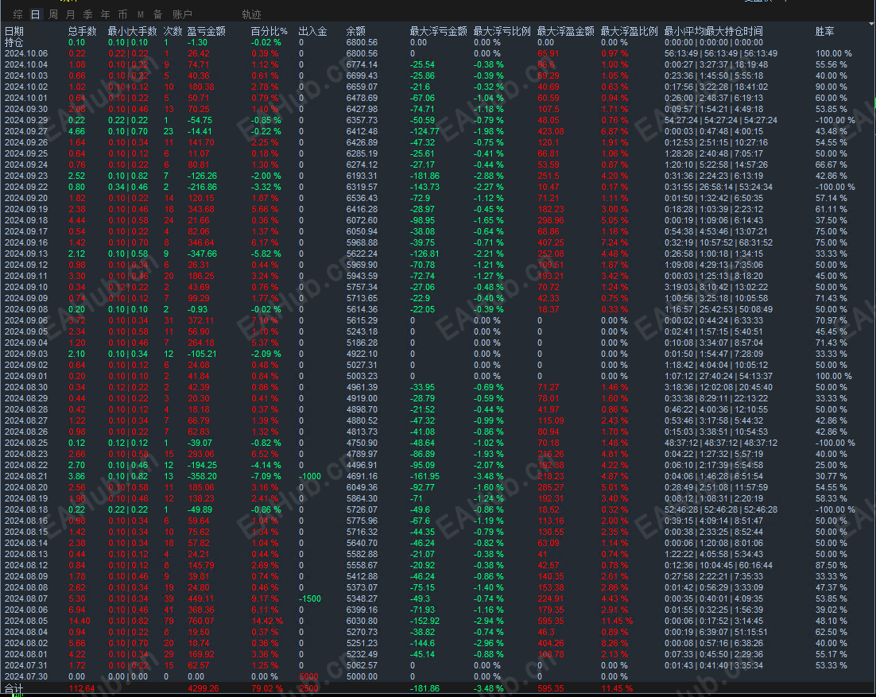Viewport: 876px width, 697px height.
Task: Click total lots 112.64 in 合计 row
Action: 82,688
